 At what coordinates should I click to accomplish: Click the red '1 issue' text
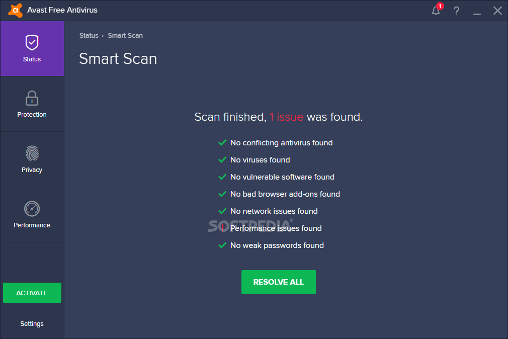[x=286, y=117]
